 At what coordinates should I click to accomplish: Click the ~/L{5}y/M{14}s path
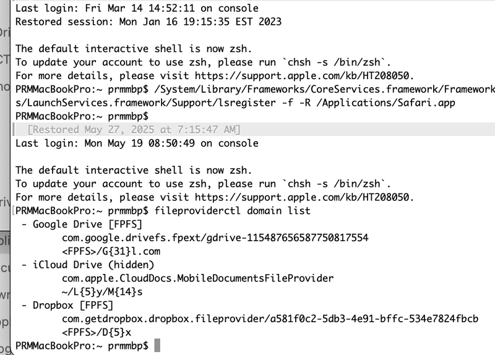102,292
